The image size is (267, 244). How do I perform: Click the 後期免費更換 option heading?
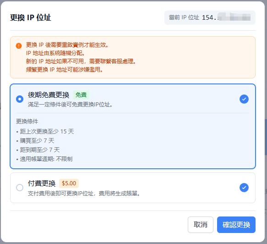tap(49, 95)
